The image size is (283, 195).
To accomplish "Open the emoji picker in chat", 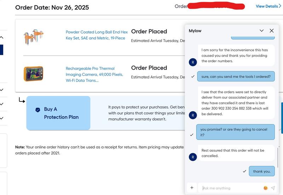I will tap(265, 188).
